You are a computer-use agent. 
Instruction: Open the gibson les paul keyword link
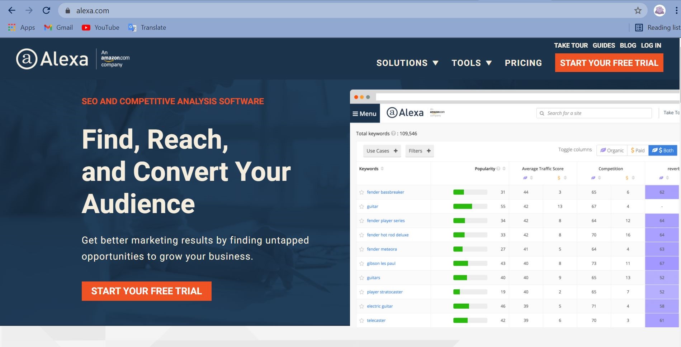click(381, 264)
